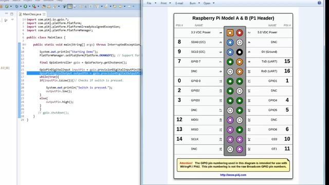Click the 'final GpioController gpio' line

click(83, 62)
